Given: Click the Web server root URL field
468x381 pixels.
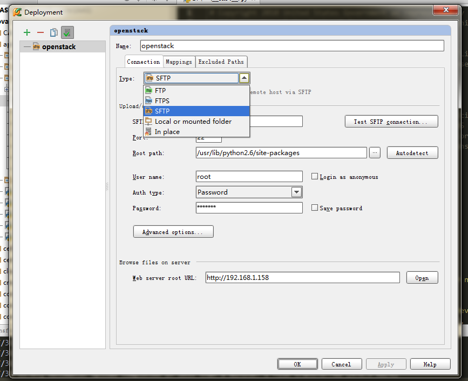Looking at the screenshot, I should coord(303,278).
